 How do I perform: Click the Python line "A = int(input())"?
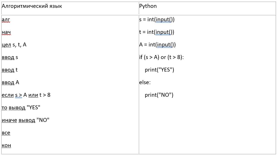pyautogui.click(x=158, y=45)
